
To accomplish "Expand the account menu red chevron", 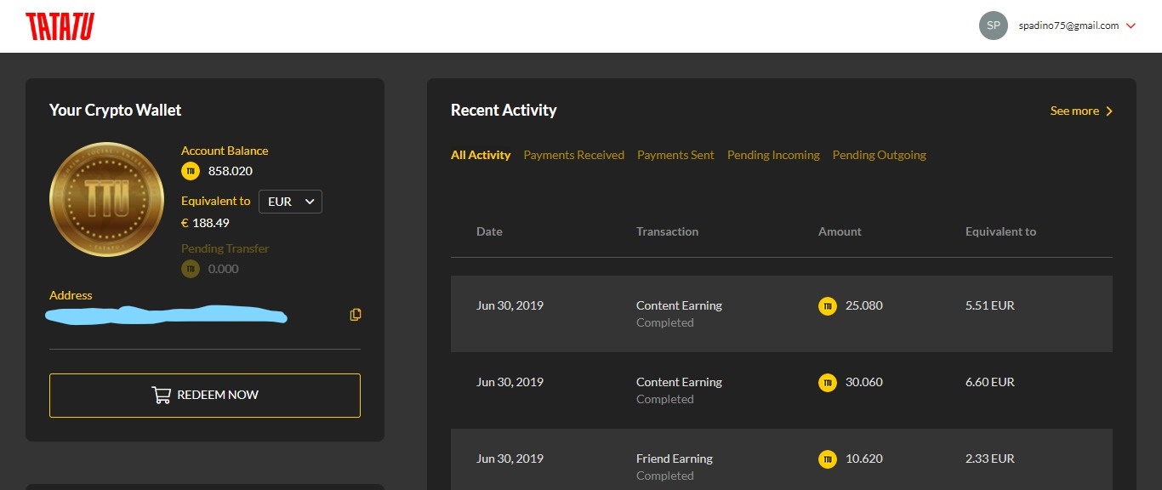I will (1131, 26).
